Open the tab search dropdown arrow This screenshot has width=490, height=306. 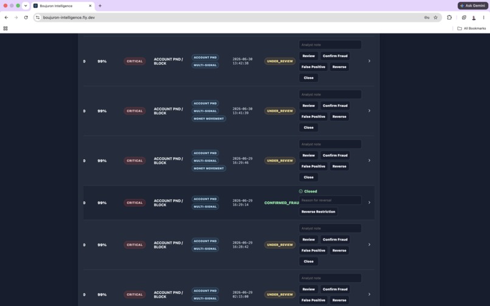pyautogui.click(x=26, y=5)
